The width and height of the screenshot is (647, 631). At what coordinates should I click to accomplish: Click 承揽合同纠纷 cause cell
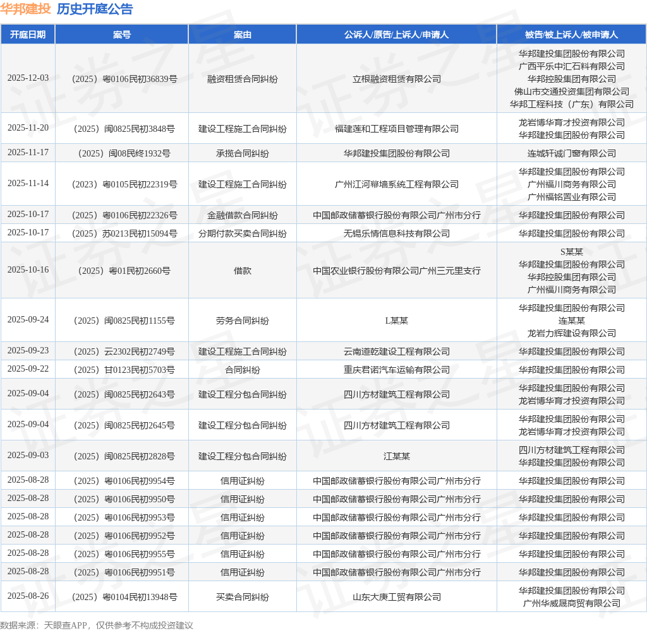(x=242, y=153)
